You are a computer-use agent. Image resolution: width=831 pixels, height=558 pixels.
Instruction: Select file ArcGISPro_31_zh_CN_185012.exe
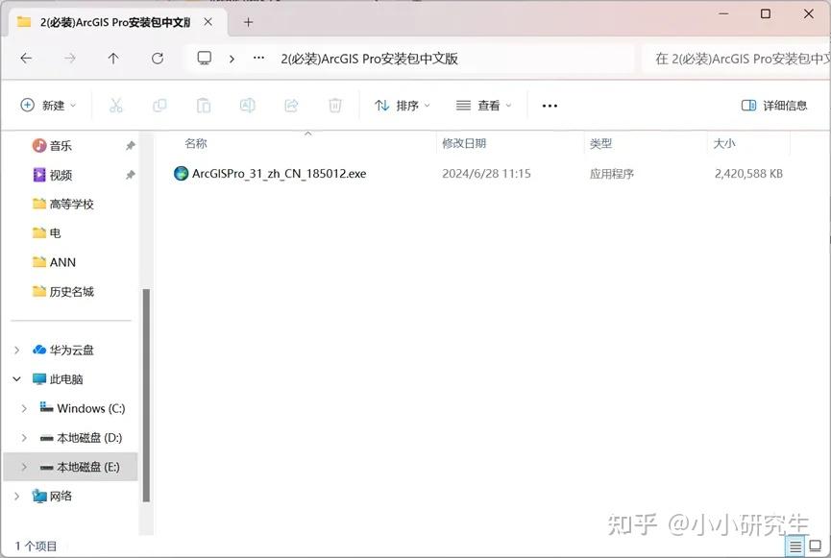[279, 173]
